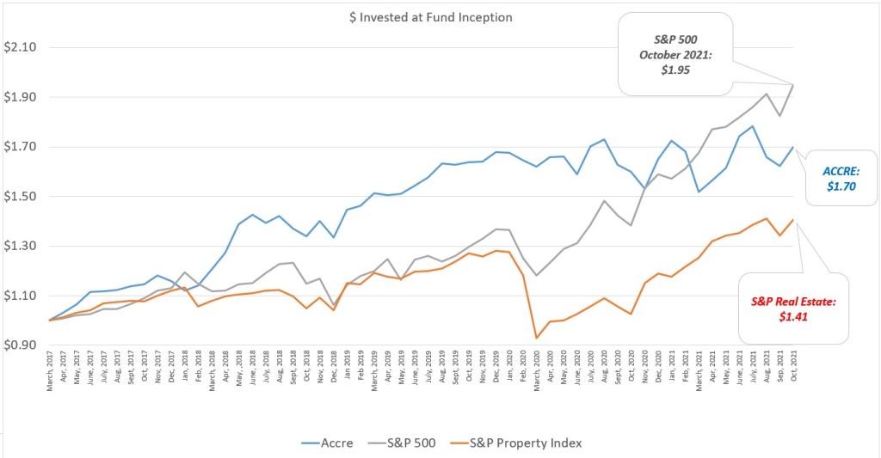The image size is (881, 458).
Task: Click the $1.30 y-axis label
Action: [19, 246]
